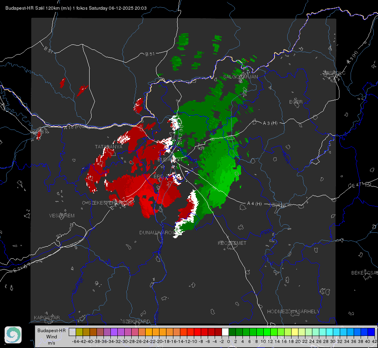This screenshot has width=378, height=348.
Task: Select the HODMEZOVASARHELY city label
Action: [293, 312]
